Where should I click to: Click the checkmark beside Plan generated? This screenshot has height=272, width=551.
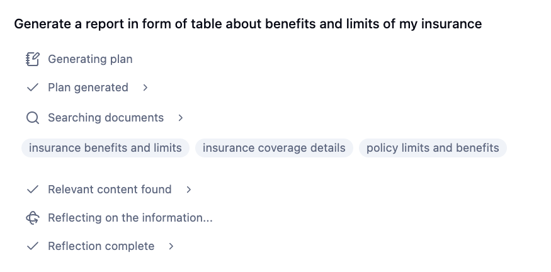[33, 88]
